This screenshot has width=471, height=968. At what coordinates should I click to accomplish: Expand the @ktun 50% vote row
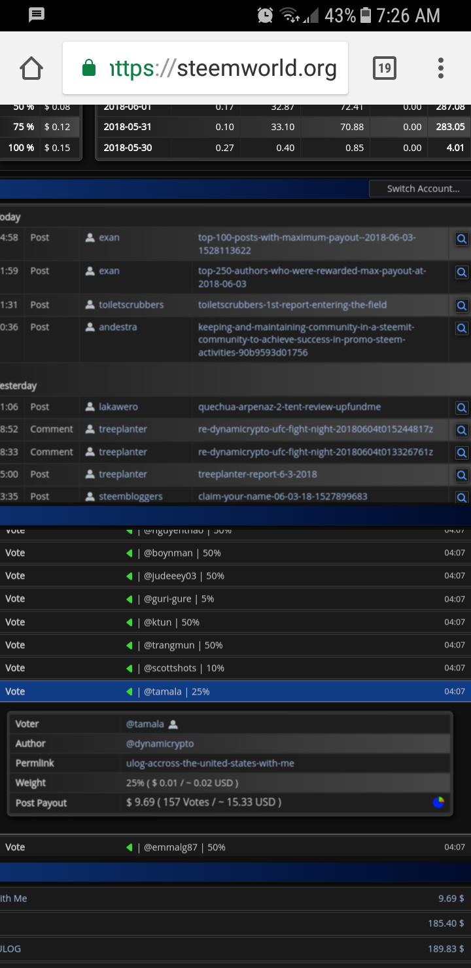(235, 623)
